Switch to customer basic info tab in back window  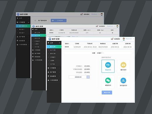coord(41,20)
